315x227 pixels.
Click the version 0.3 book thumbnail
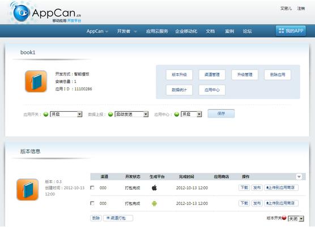point(28,190)
